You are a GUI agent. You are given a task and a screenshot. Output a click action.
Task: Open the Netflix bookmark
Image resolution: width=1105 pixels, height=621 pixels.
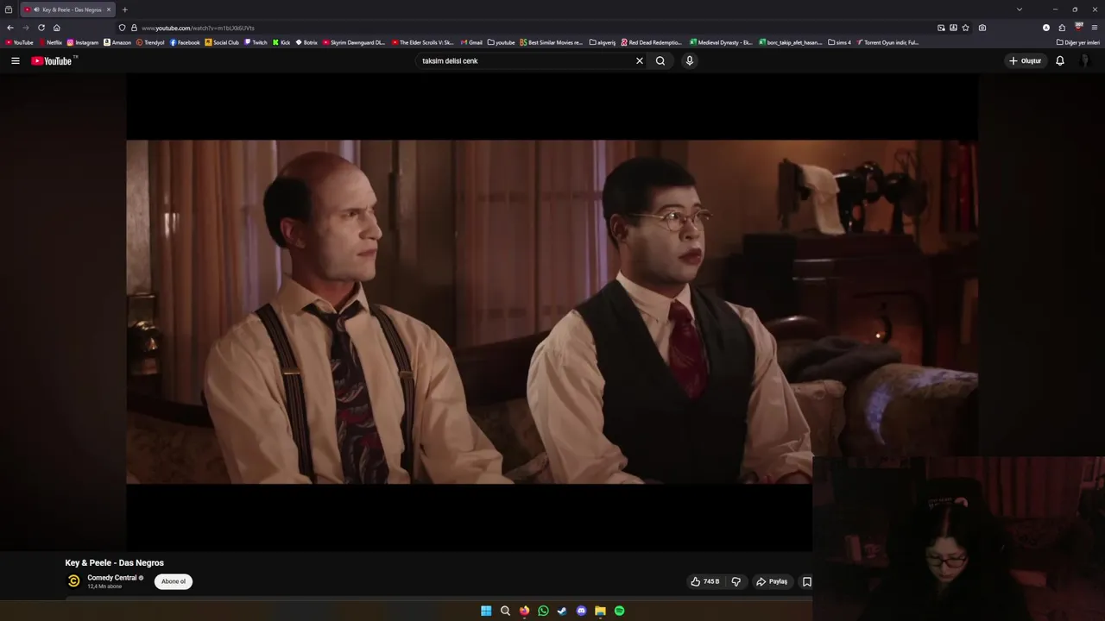point(50,42)
